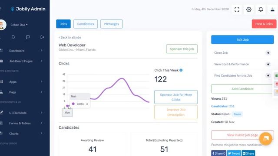This screenshot has height=156, width=278.
Task: Click View Cost & Performance arrow icon
Action: 268,64
